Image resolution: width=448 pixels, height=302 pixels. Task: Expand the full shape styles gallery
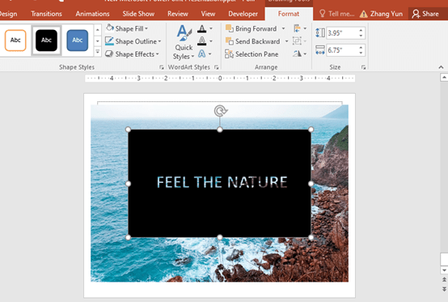(98, 52)
